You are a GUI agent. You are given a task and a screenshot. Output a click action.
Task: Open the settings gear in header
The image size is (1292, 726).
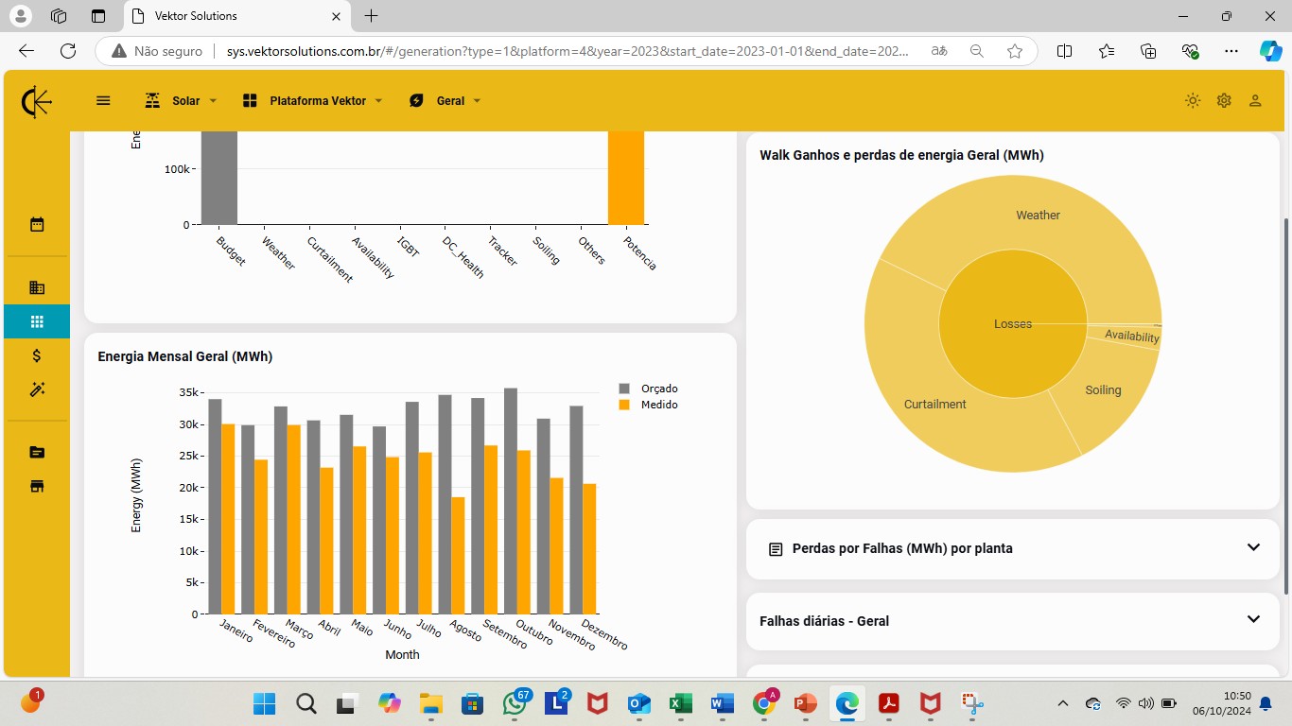click(x=1224, y=100)
